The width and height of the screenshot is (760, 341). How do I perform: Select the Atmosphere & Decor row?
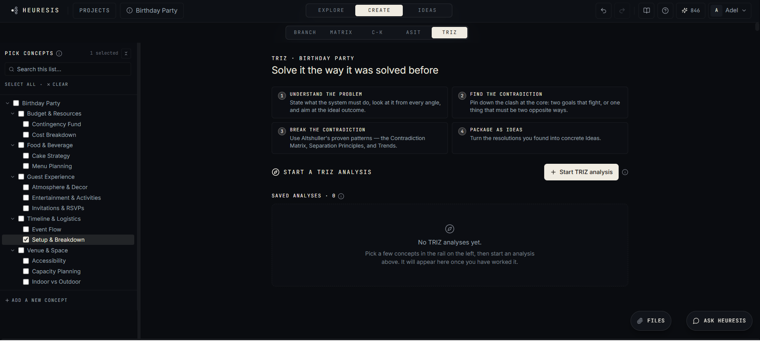68,187
